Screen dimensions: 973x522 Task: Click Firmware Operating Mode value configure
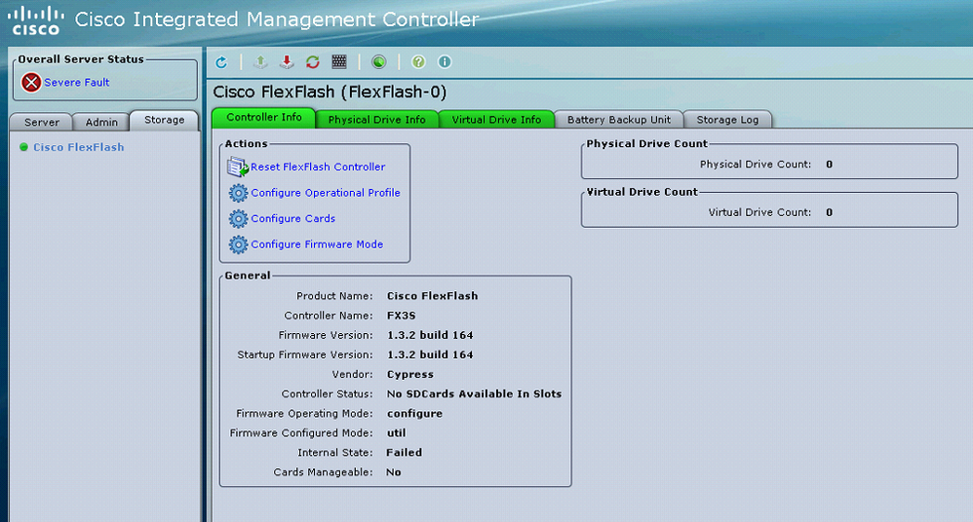[414, 414]
